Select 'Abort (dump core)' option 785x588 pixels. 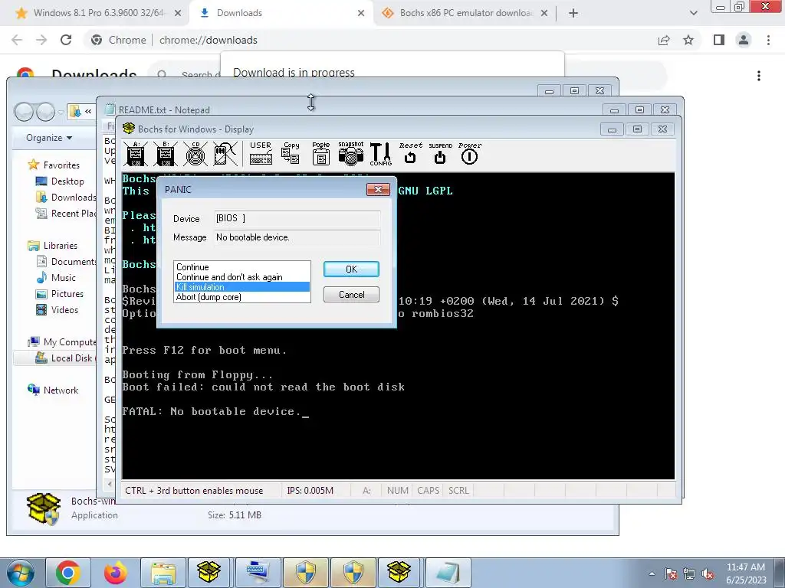click(242, 297)
